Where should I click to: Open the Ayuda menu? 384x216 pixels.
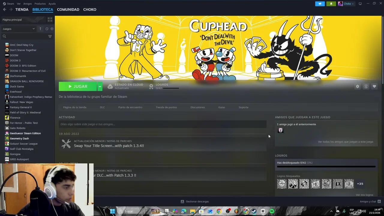coord(52,4)
